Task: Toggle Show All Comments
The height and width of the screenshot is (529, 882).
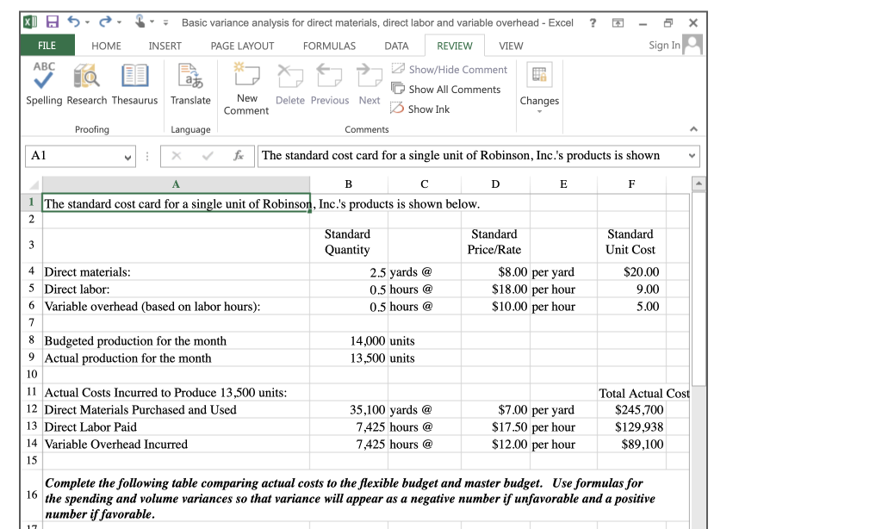Action: pos(445,89)
